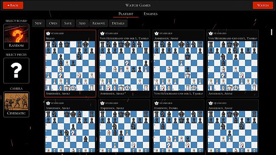The width and height of the screenshot is (276, 155).
Task: Add a game to the playlist
Action: [82, 23]
